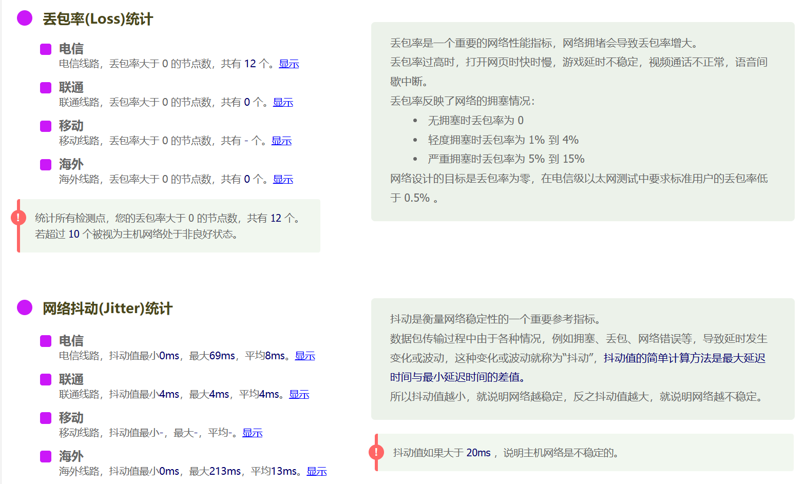Click the 丢包率(Loss)统计 section heading

[98, 19]
